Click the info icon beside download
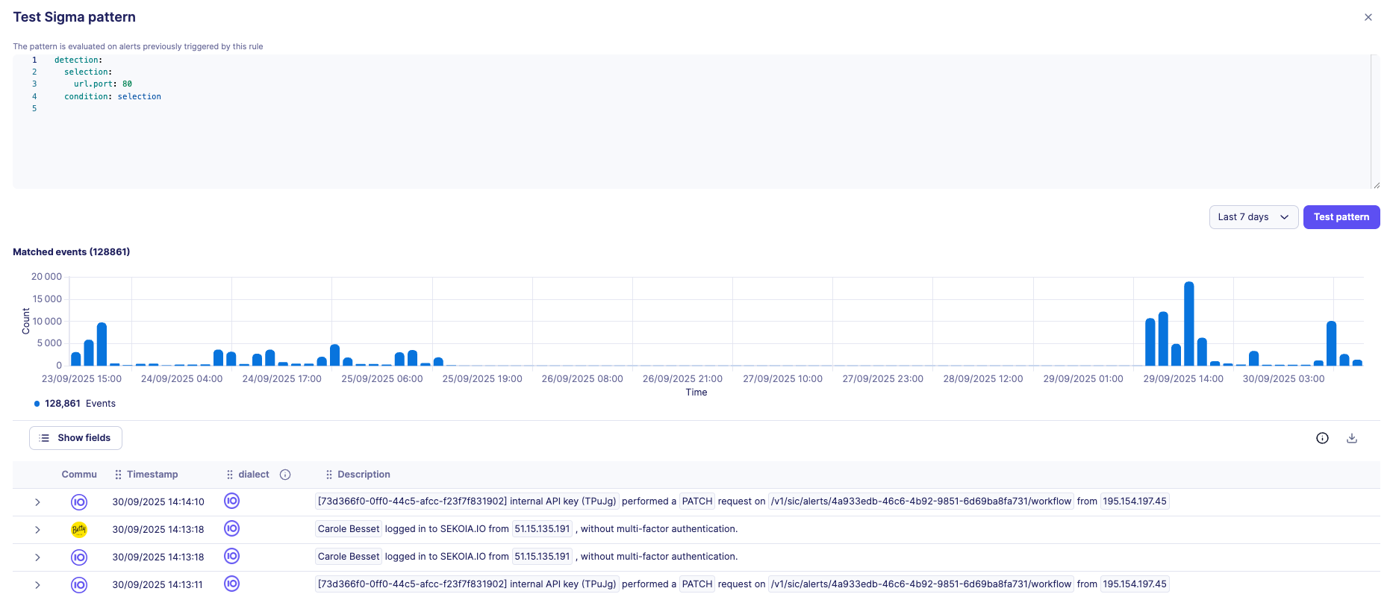 1322,438
